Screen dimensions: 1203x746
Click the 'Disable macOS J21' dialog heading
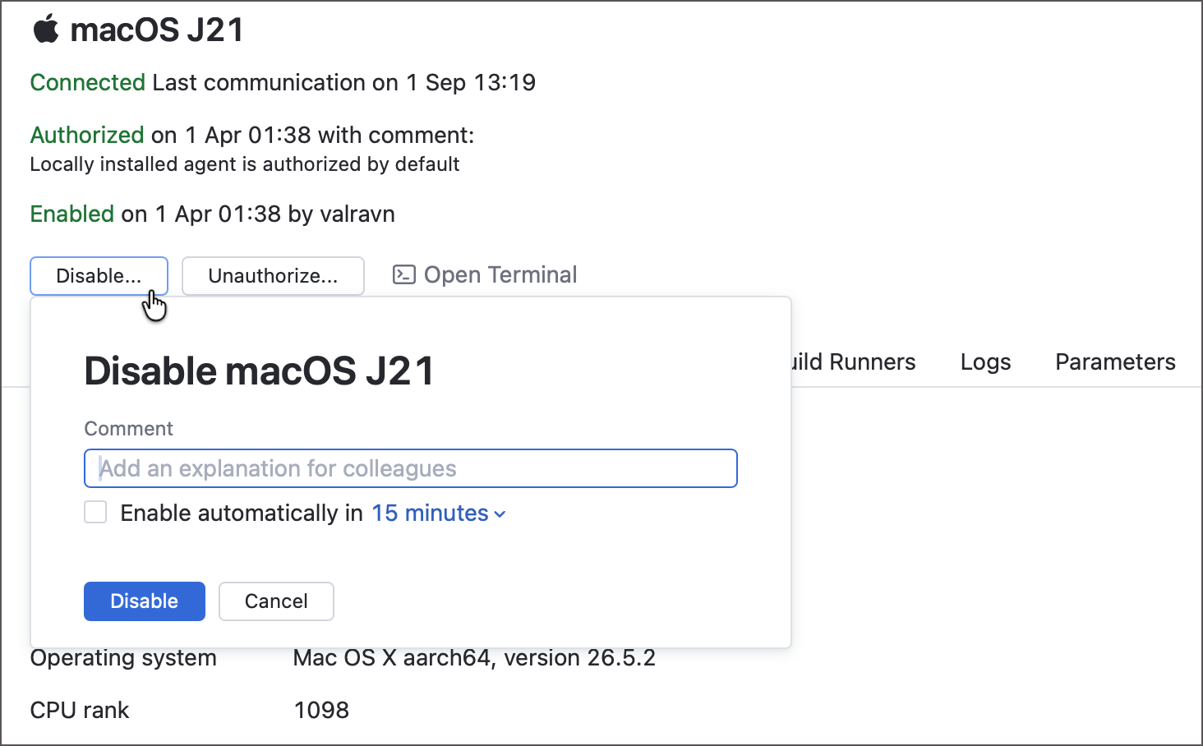click(x=259, y=371)
